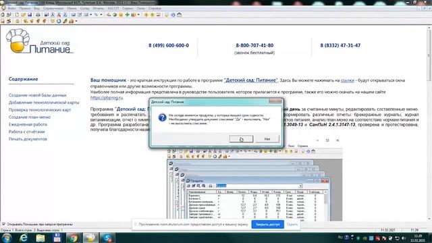The width and height of the screenshot is (432, 243).
Task: Click the 'Содержание' heading
Action: [23, 79]
